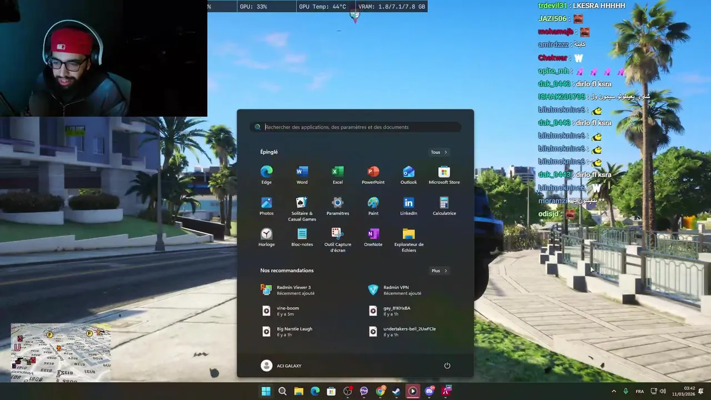Open File Explorer from the taskbar

click(298, 391)
